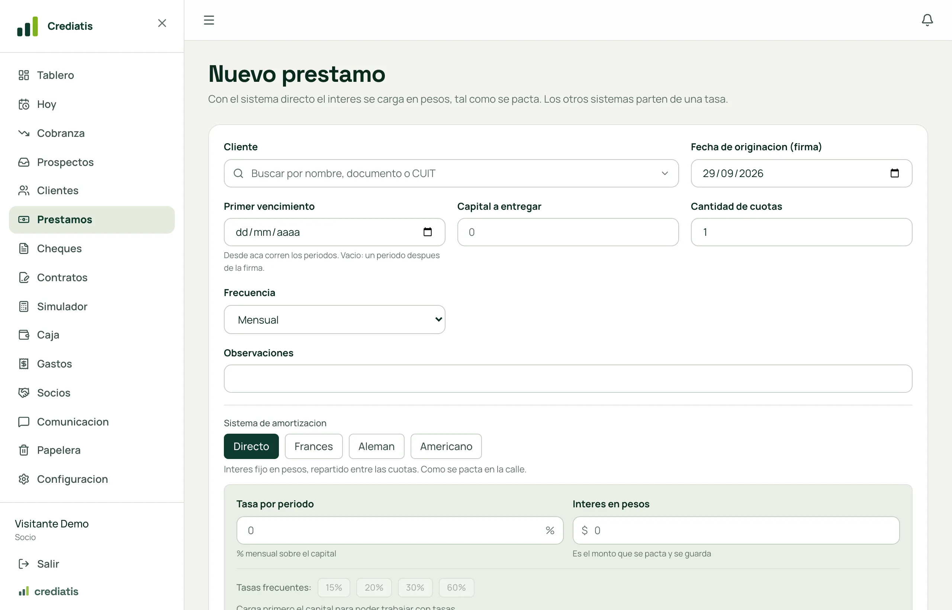Viewport: 952px width, 610px height.
Task: Click the crediatis footer logo link
Action: 48,591
